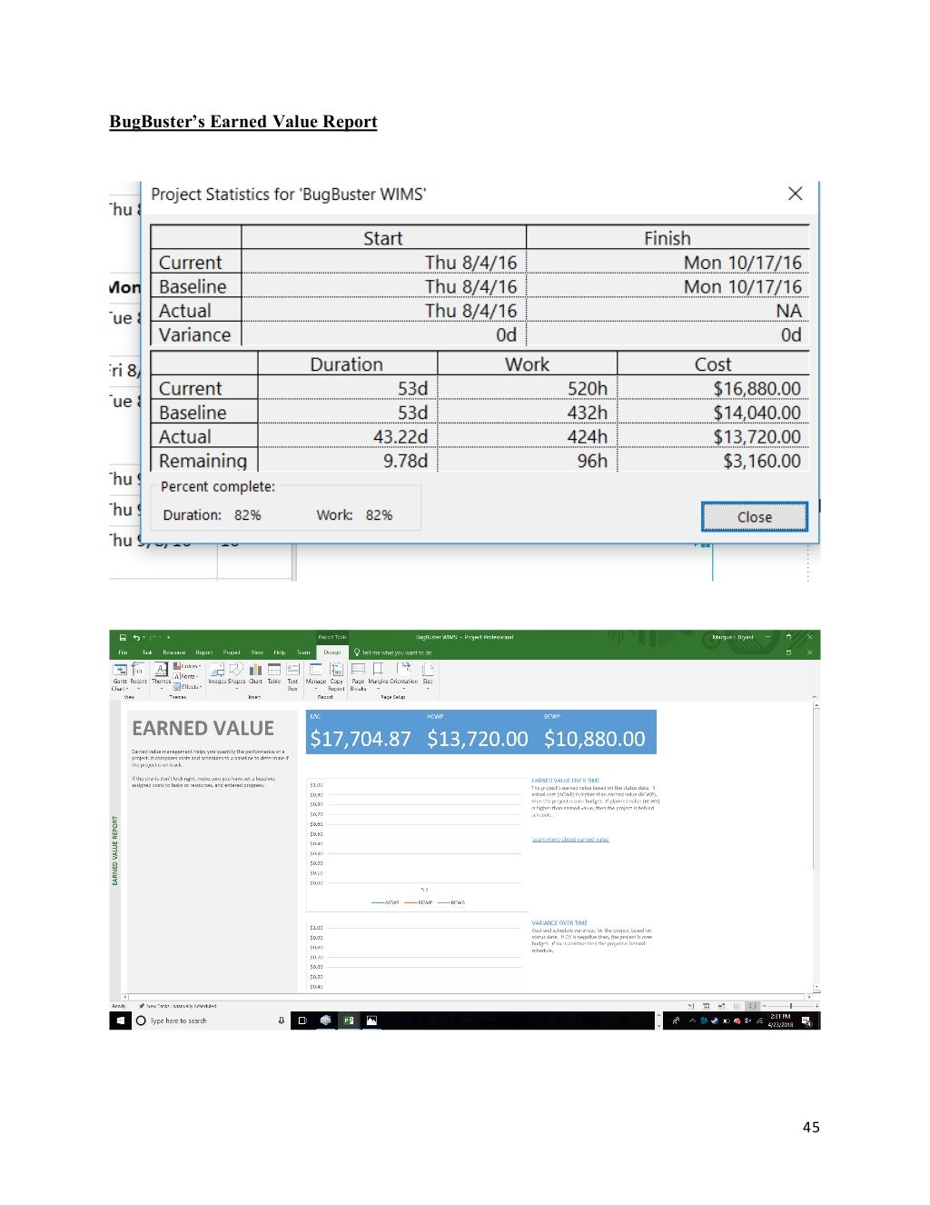Open the Orientation dropdown

pos(403,675)
